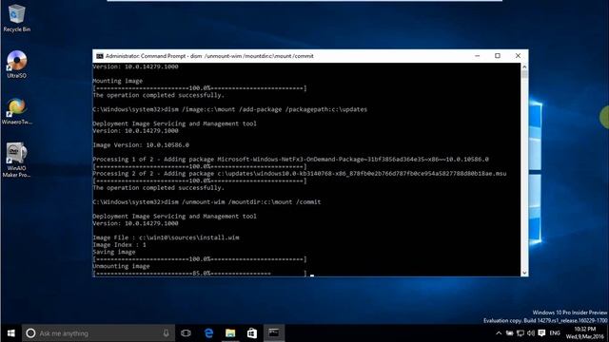Open the WinAIO Maker Pro shortcut
The height and width of the screenshot is (342, 609).
16,160
